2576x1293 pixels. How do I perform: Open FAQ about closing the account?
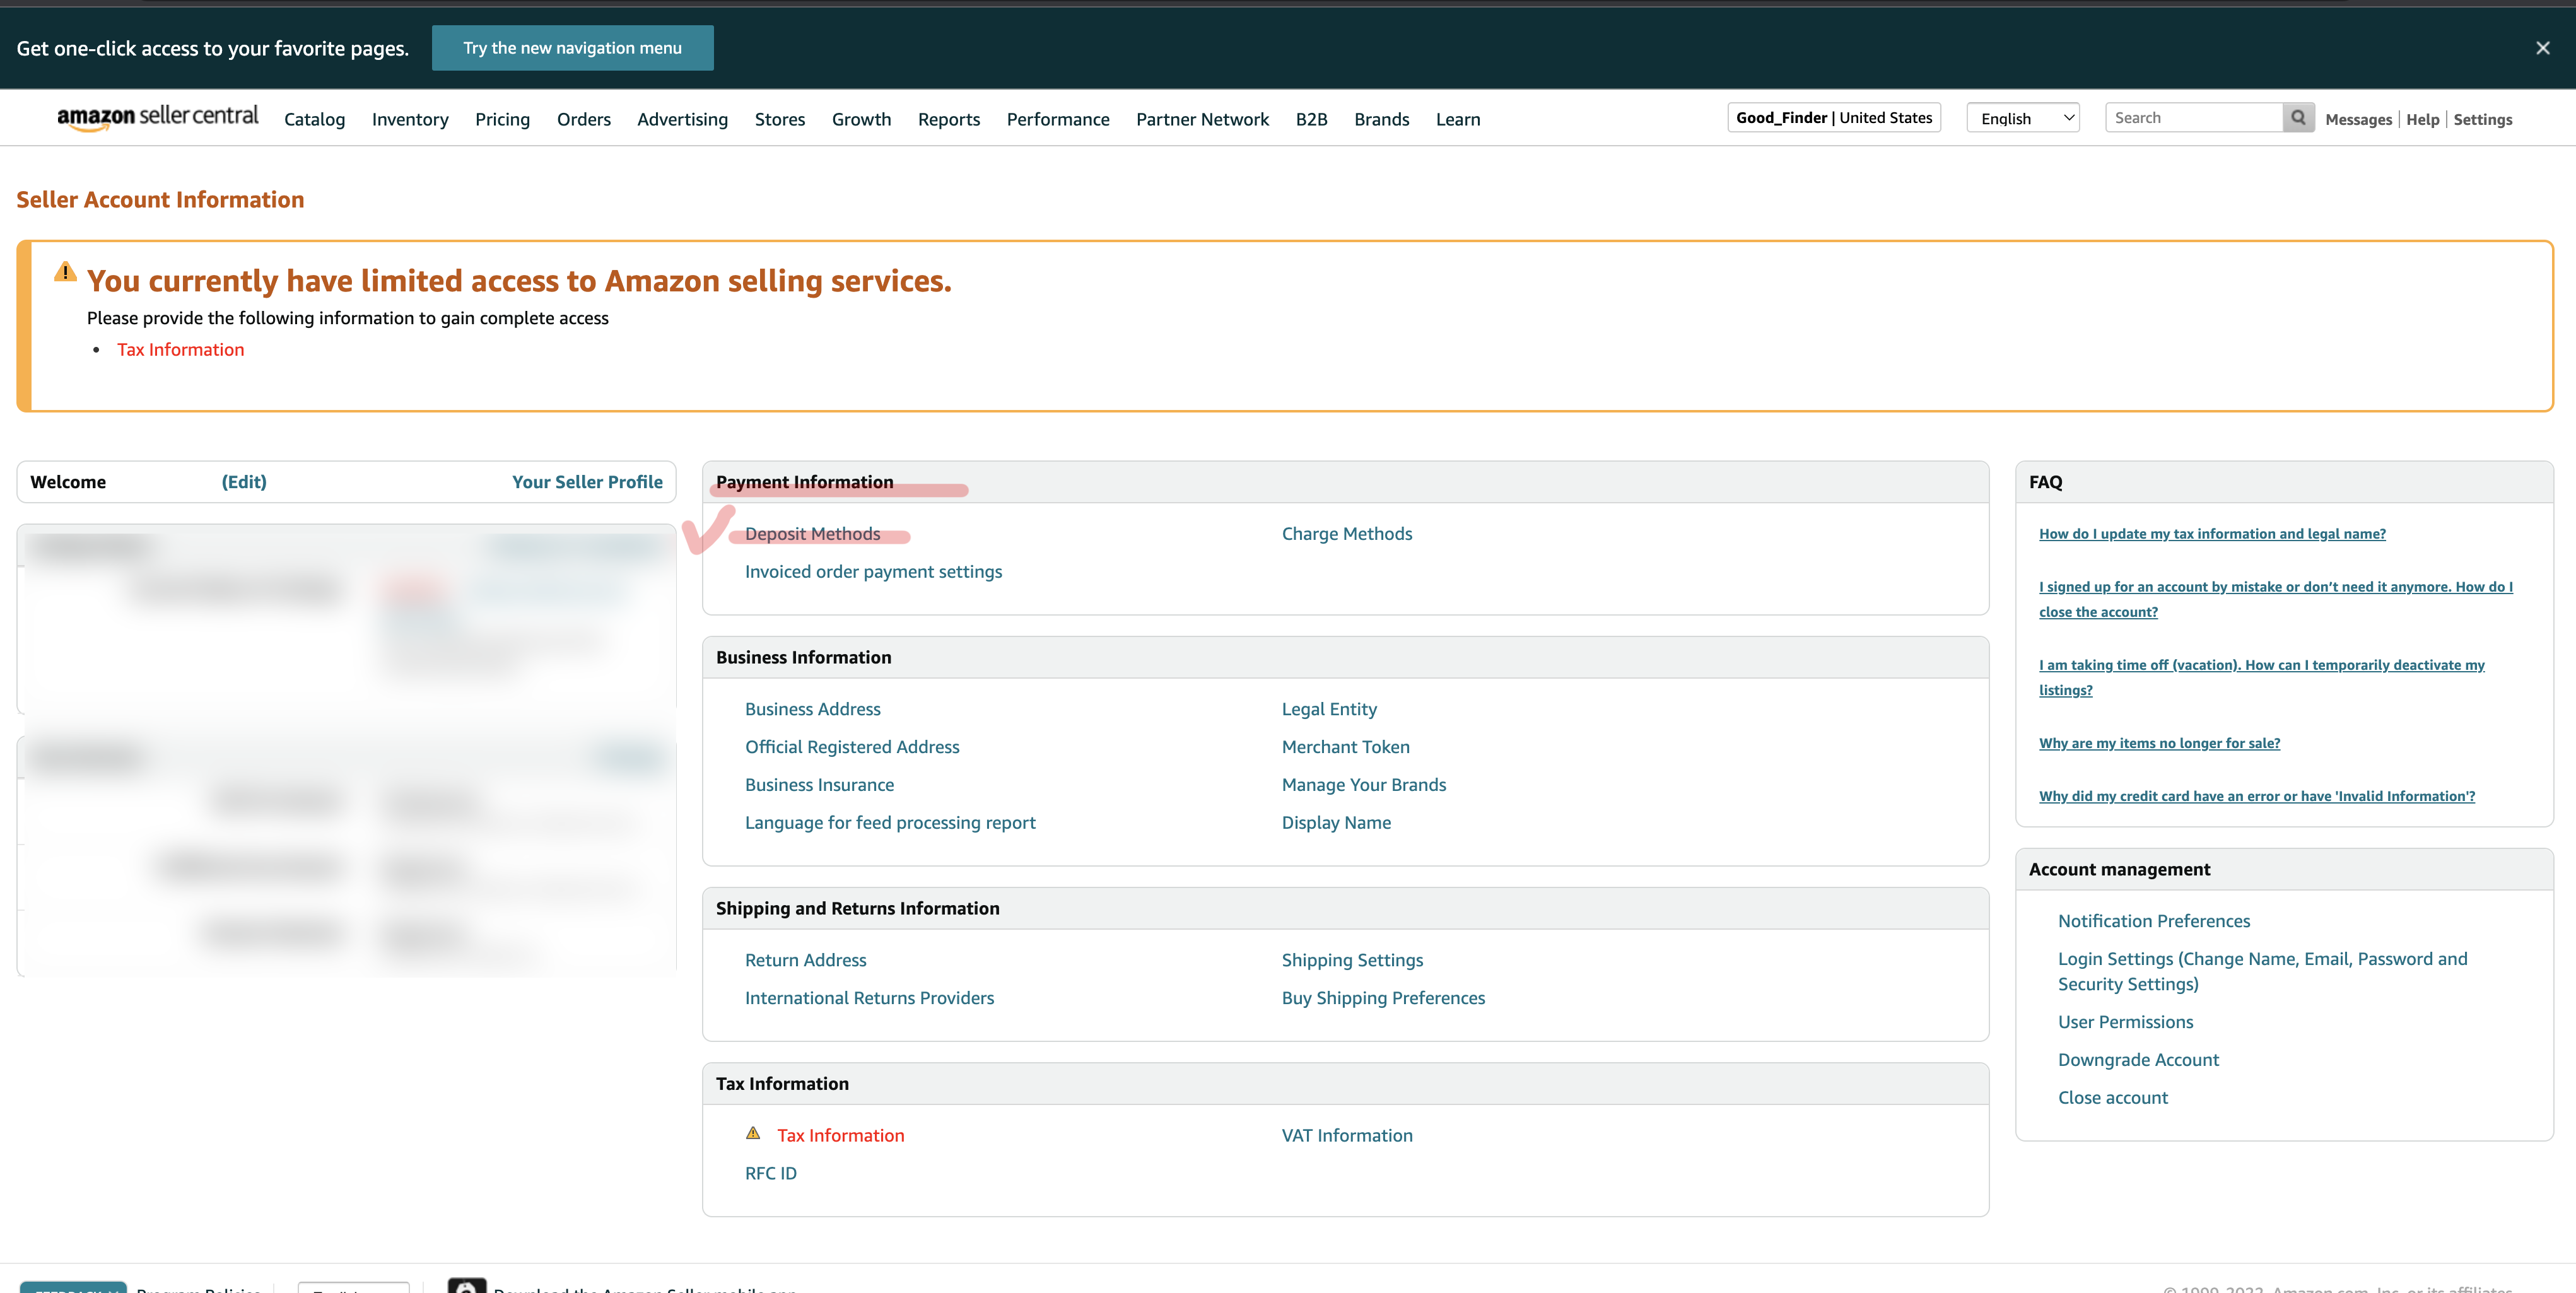point(2275,599)
